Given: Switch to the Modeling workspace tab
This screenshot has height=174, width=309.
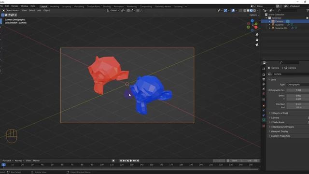Looking at the screenshot, I should tap(55, 6).
